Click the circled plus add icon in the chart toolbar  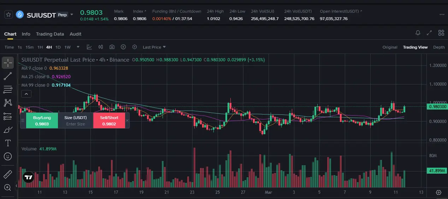[x=123, y=47]
